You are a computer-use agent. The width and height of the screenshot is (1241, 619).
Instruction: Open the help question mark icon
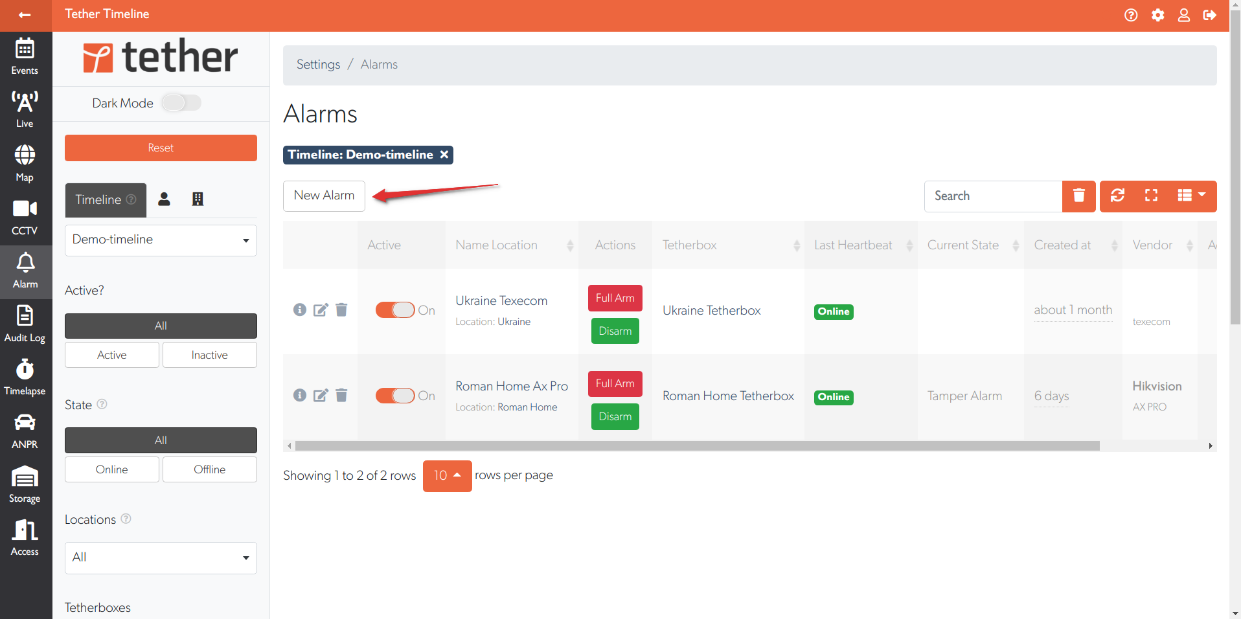coord(1131,15)
